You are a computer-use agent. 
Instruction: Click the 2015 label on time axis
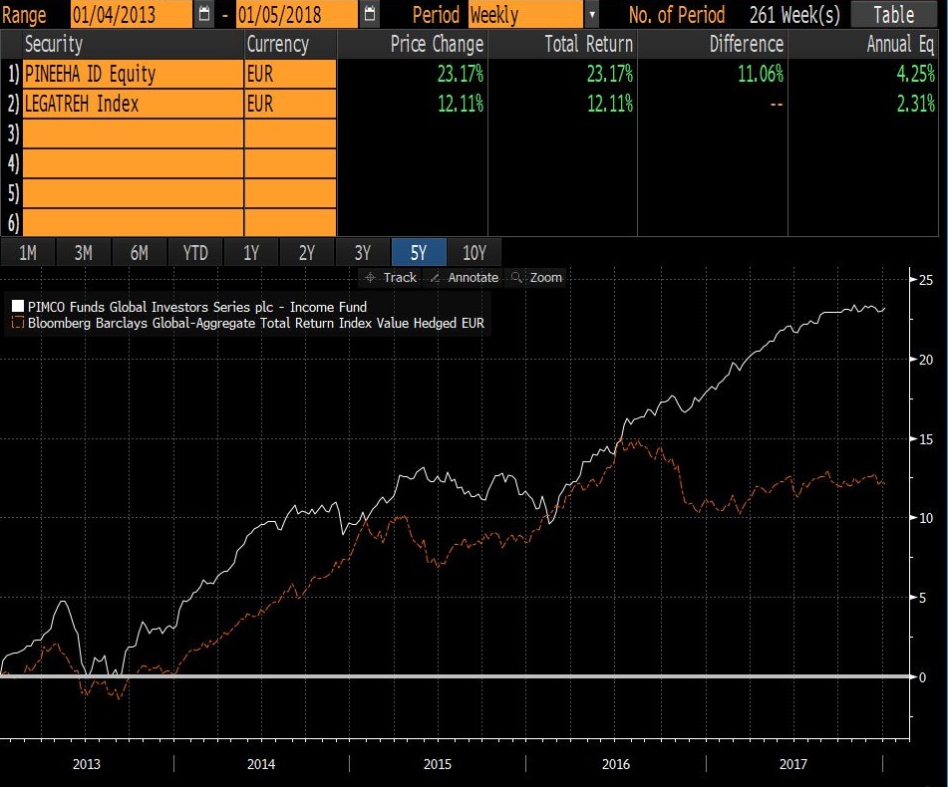pyautogui.click(x=438, y=764)
